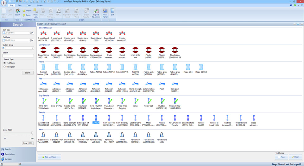Collapse the Peel group header

pyautogui.click(x=41, y=78)
